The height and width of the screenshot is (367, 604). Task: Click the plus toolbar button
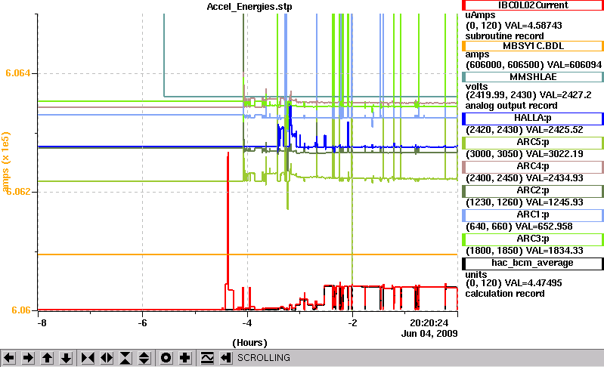pos(185,358)
